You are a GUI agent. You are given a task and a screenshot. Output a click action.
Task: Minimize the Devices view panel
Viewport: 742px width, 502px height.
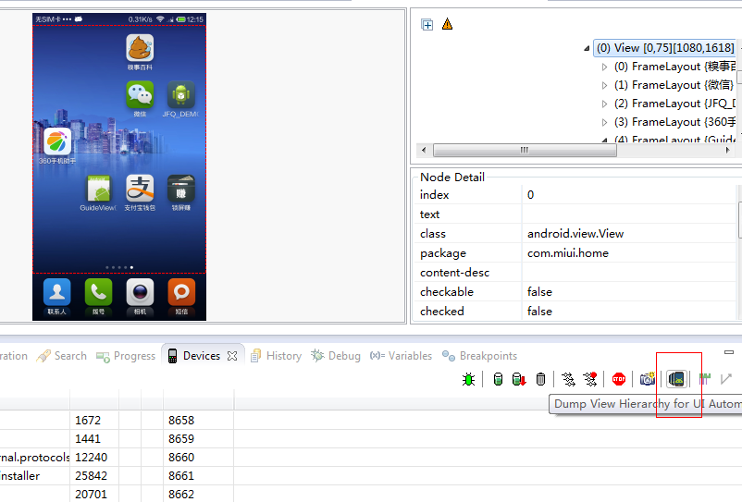(x=729, y=352)
